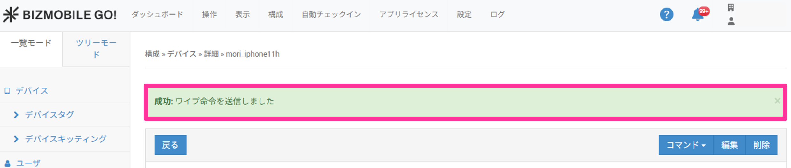Viewport: 791px width, 168px height.
Task: Open the コマンド dropdown button
Action: [x=686, y=145]
